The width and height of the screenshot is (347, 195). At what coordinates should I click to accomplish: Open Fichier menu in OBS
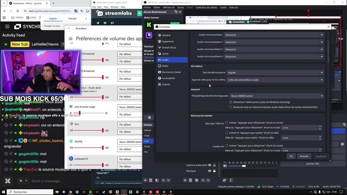[147, 7]
